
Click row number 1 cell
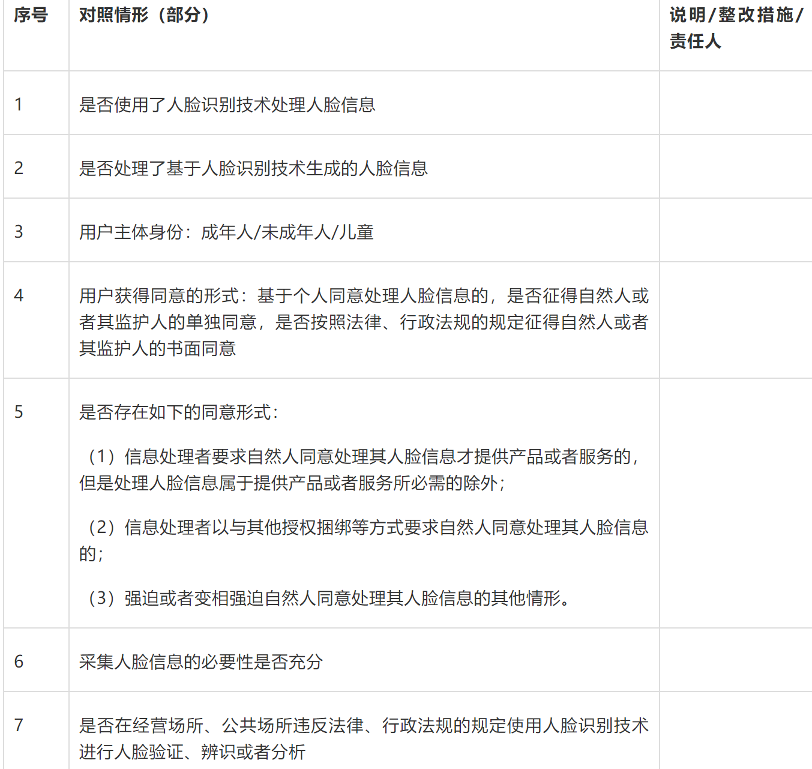pyautogui.click(x=36, y=103)
